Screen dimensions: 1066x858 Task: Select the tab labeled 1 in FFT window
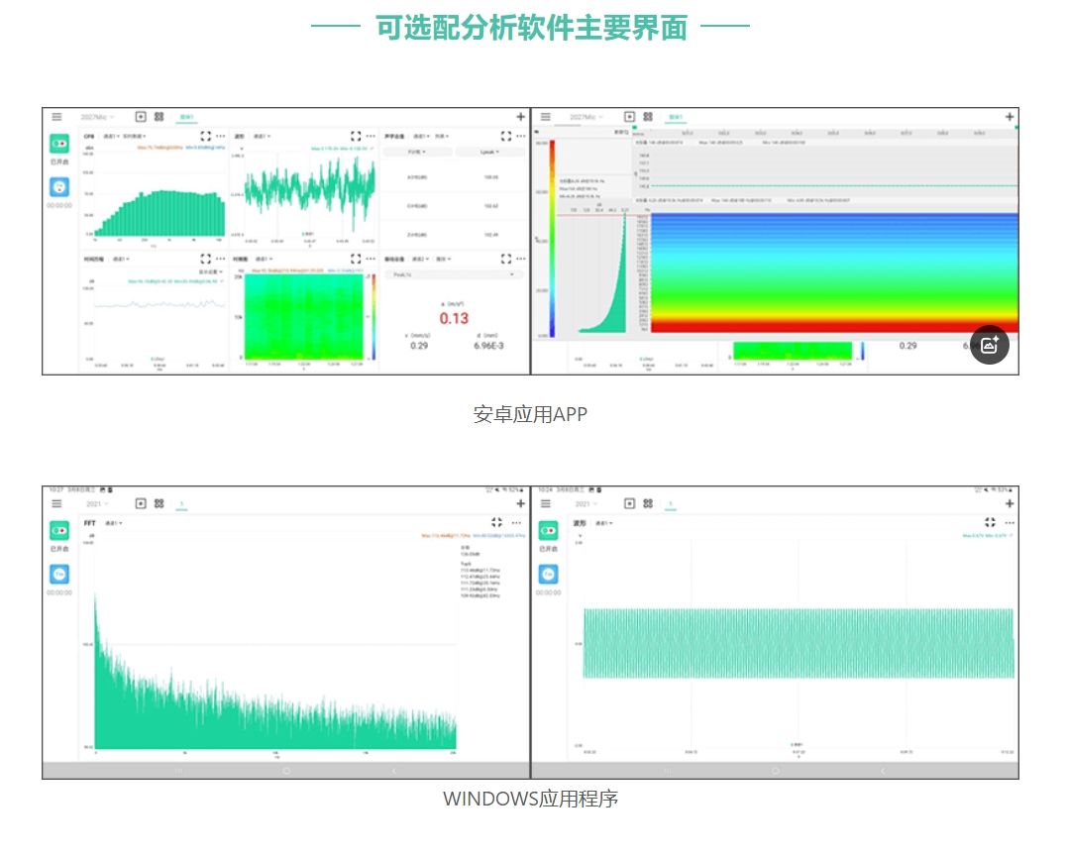(181, 504)
